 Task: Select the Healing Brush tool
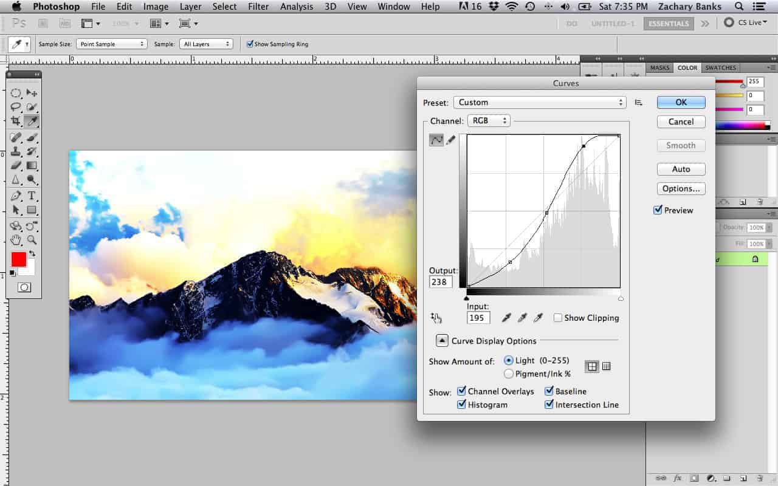click(16, 138)
